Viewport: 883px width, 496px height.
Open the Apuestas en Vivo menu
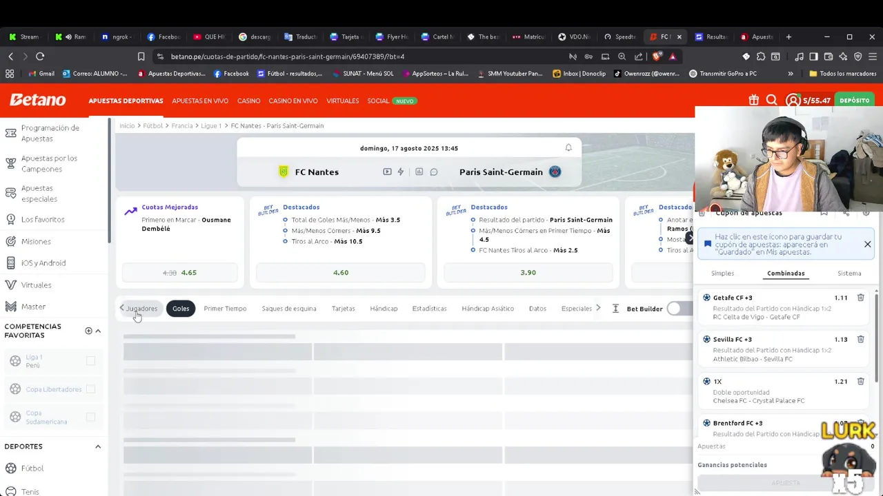tap(200, 101)
